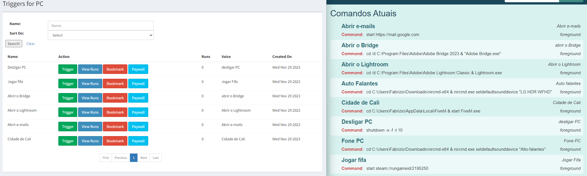Viewport: 587px width, 176px height.
Task: Trigger the Jogar fifa command
Action: coord(68,84)
